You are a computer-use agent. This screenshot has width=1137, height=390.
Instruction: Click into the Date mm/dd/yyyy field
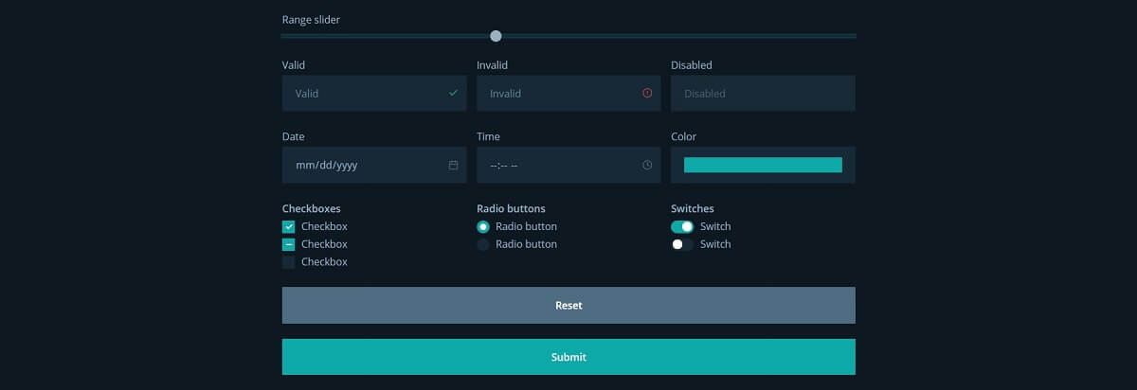pos(374,165)
